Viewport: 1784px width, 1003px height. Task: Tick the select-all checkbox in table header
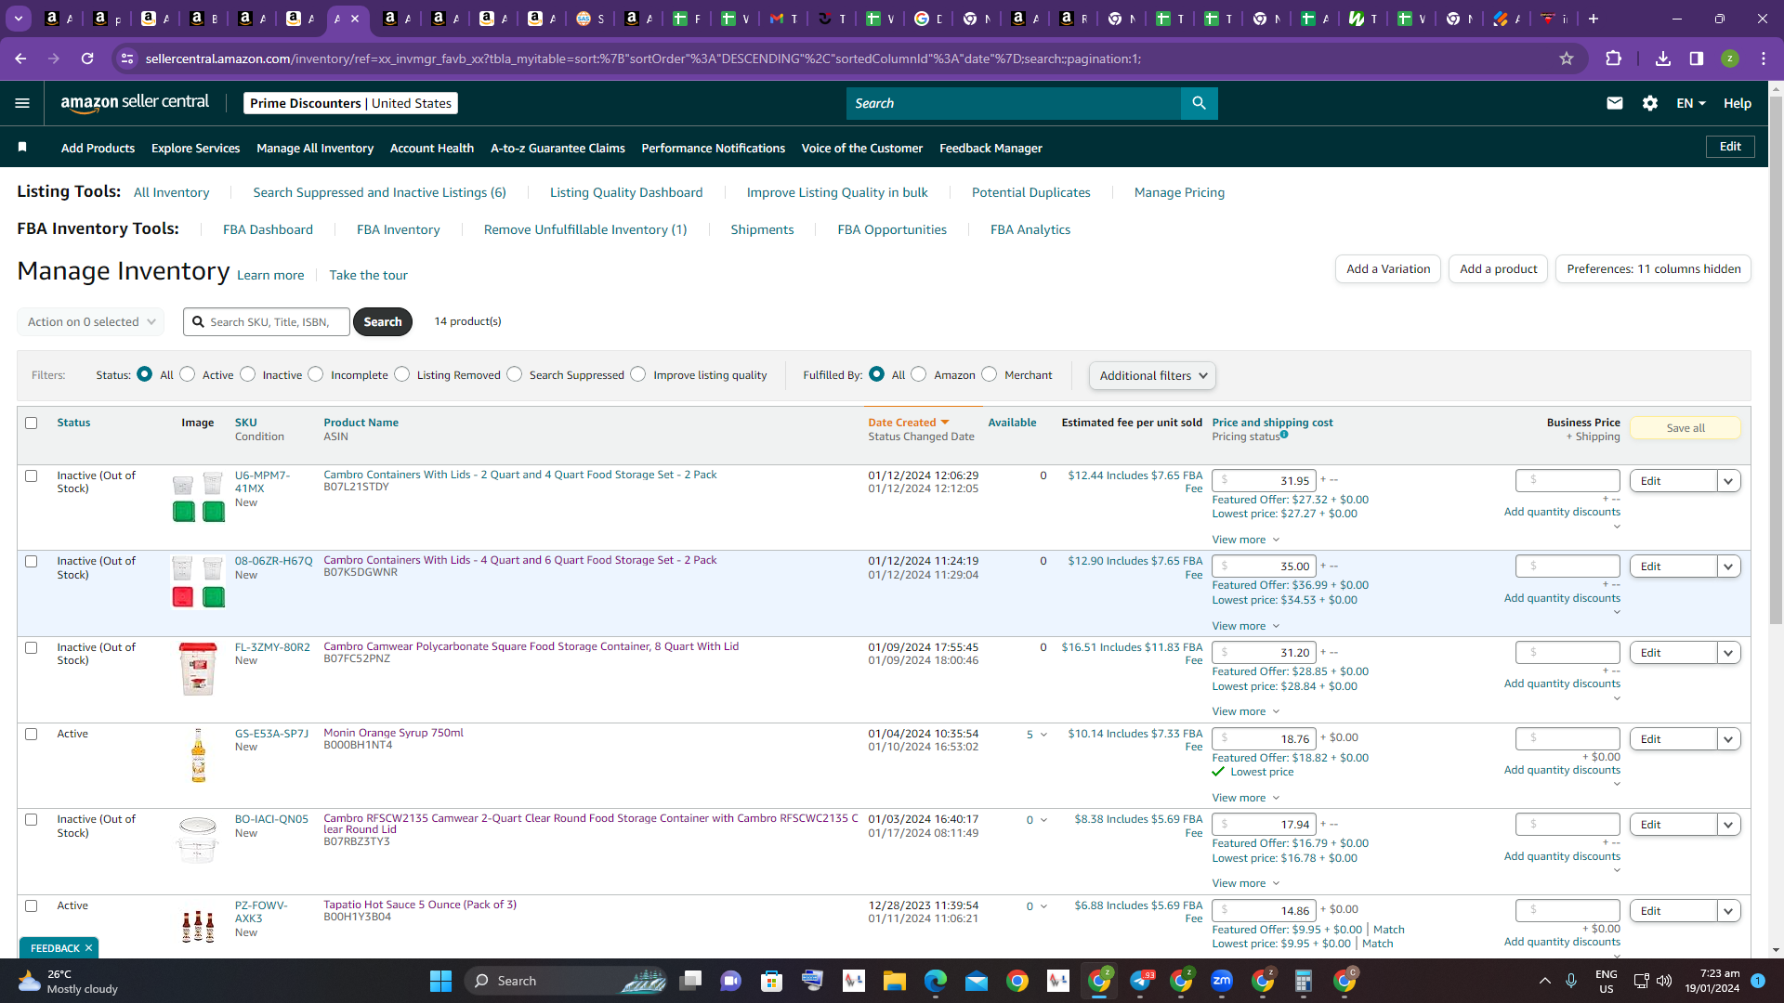pyautogui.click(x=31, y=423)
